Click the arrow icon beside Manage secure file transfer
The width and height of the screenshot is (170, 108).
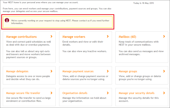(51, 93)
